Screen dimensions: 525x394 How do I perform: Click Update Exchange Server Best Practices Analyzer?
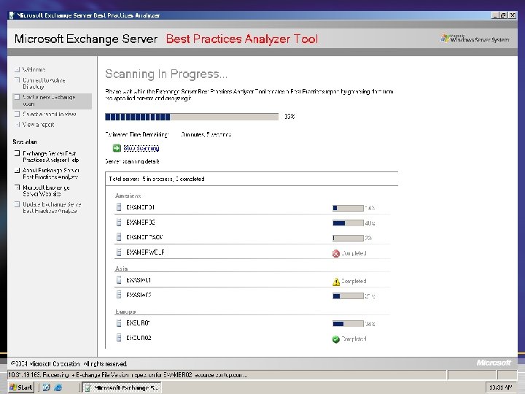click(52, 208)
